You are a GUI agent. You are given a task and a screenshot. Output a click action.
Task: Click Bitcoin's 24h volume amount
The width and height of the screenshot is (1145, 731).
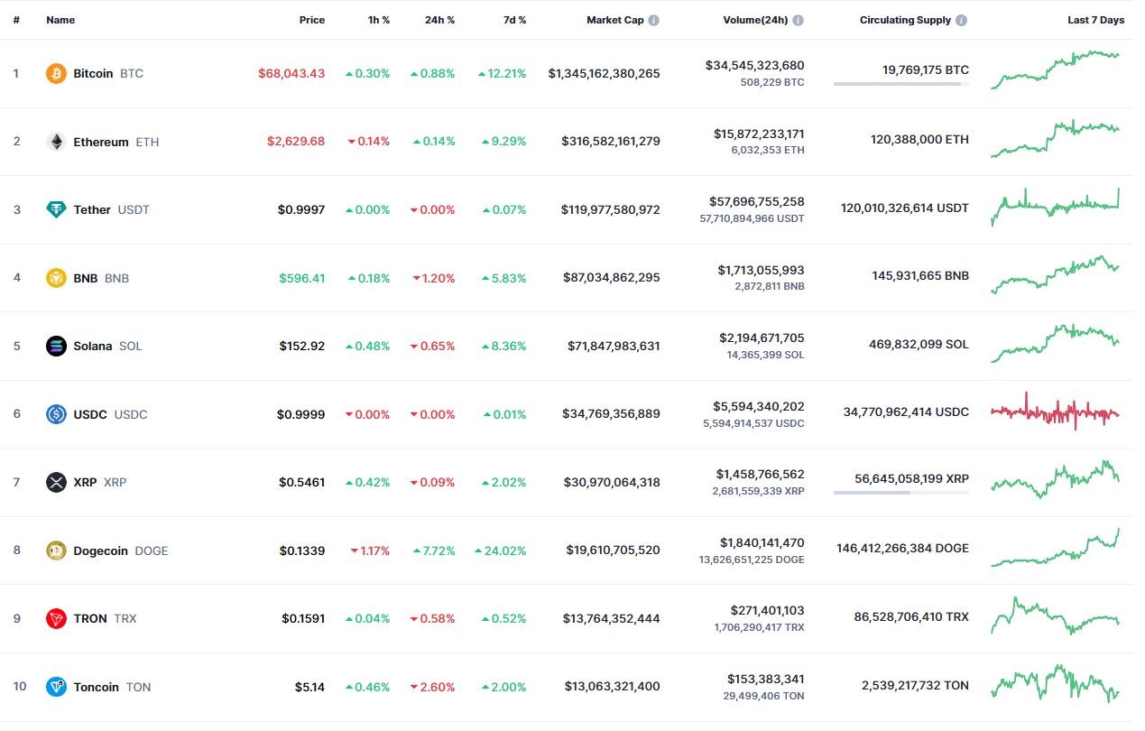tap(754, 66)
